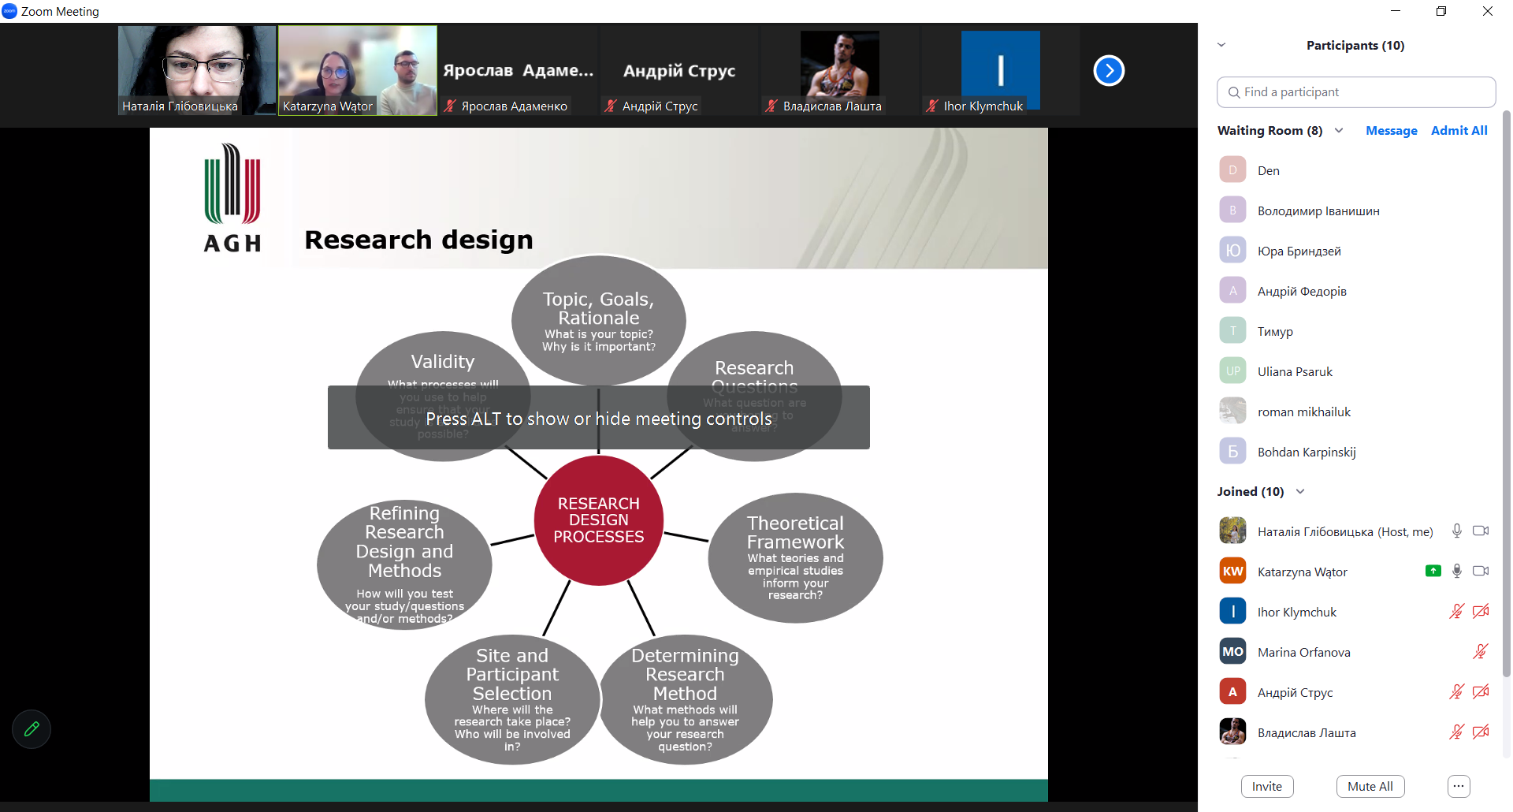Open the Participants panel chevron menu
This screenshot has height=812, width=1513.
point(1221,45)
